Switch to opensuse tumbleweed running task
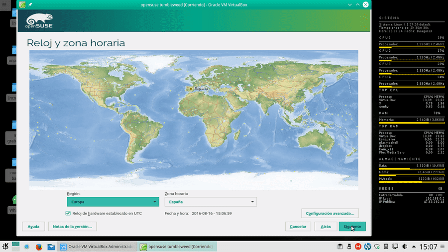The image size is (448, 252). point(177,247)
